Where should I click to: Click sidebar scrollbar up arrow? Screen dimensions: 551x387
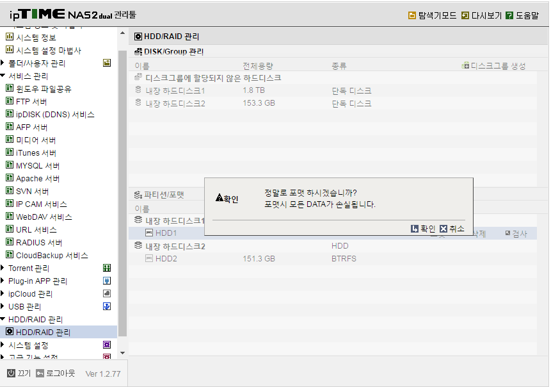pyautogui.click(x=122, y=33)
